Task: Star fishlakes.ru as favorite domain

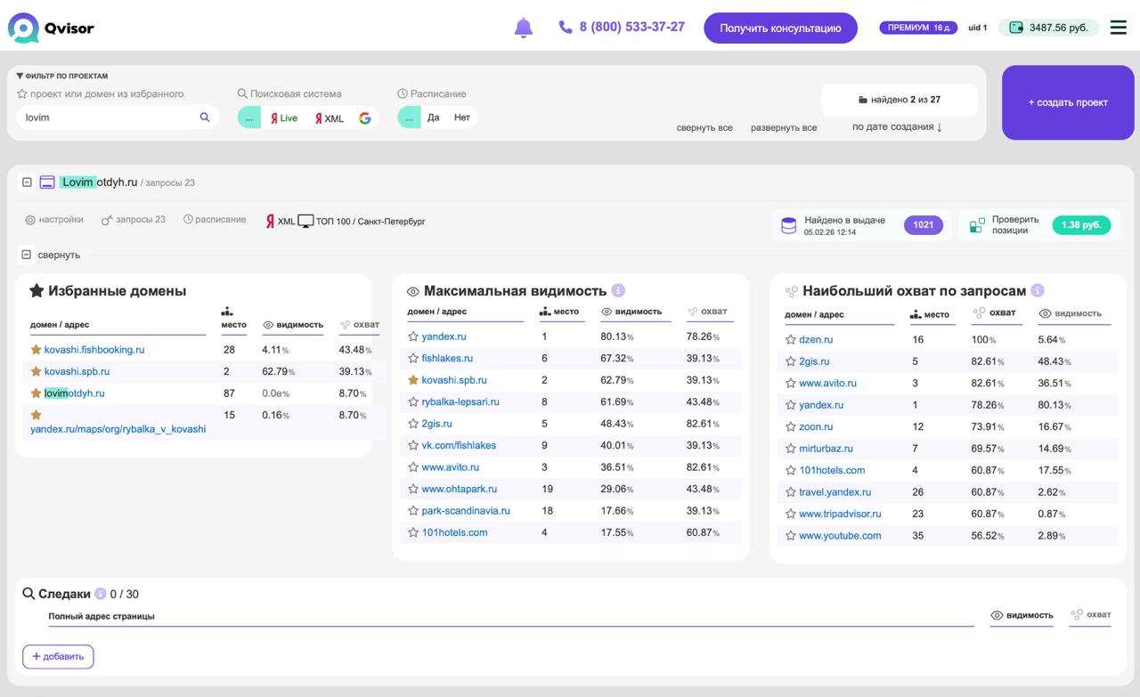Action: pyautogui.click(x=413, y=359)
